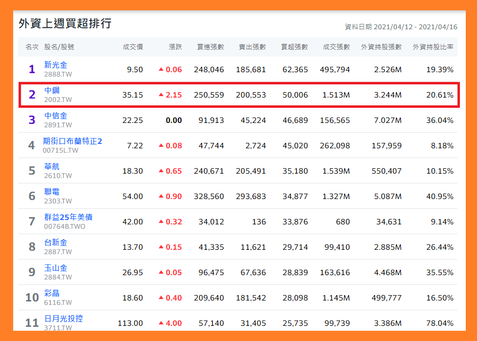Click 華航 volume 1.539M
This screenshot has width=477, height=341.
(x=336, y=171)
